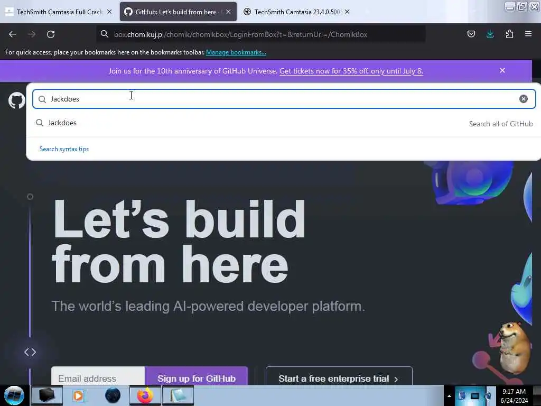Image resolution: width=541 pixels, height=406 pixels.
Task: Click the monitor icon in system tray
Action: coord(475,396)
